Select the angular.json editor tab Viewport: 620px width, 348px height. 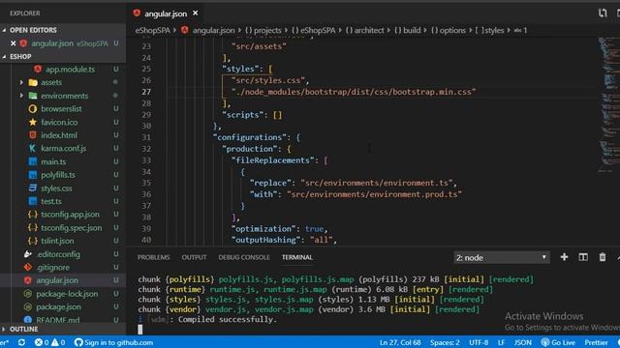click(166, 14)
